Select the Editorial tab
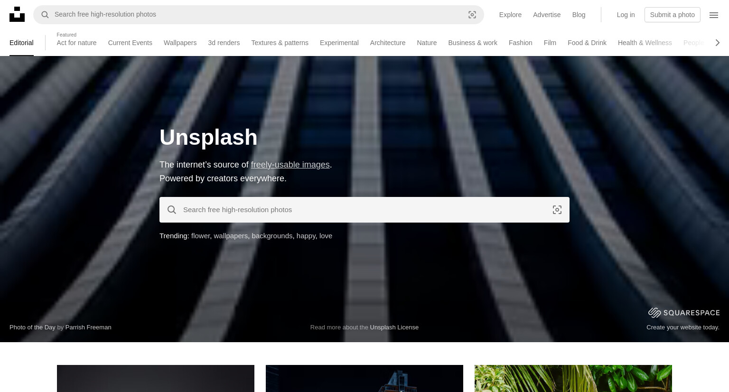The height and width of the screenshot is (392, 729). [x=21, y=43]
